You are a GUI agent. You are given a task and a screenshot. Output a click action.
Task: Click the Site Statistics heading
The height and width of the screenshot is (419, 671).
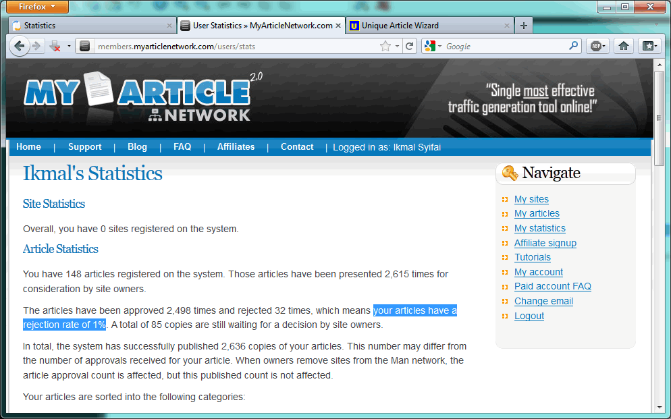pos(54,204)
